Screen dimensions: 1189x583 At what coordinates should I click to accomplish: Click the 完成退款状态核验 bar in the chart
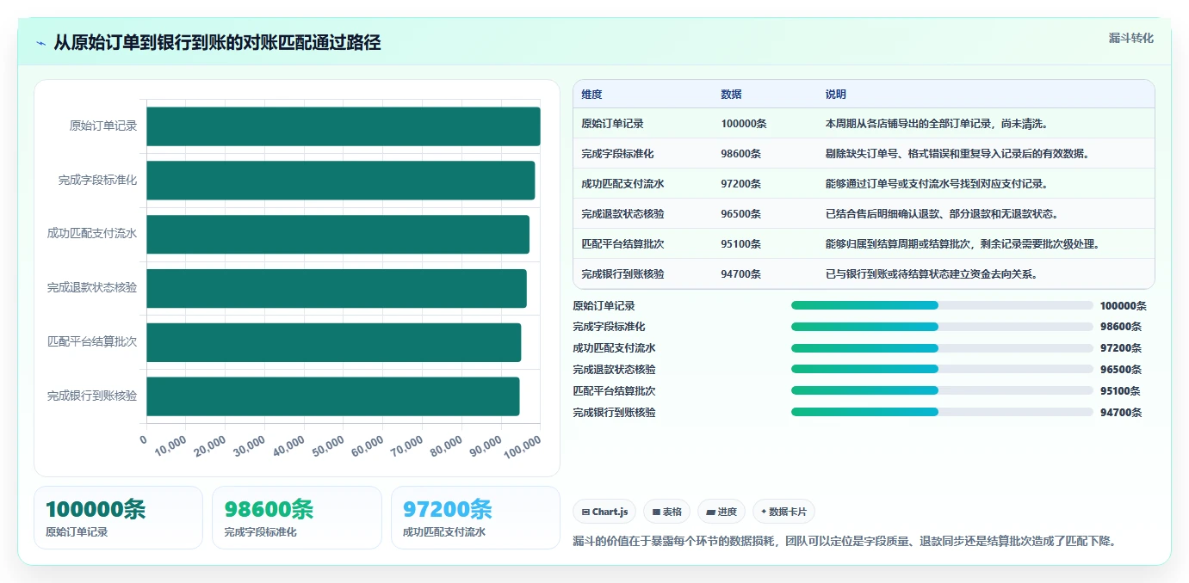337,288
